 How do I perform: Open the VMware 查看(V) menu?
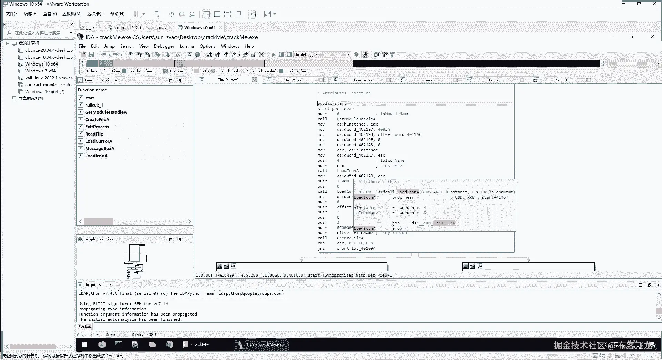click(x=50, y=14)
